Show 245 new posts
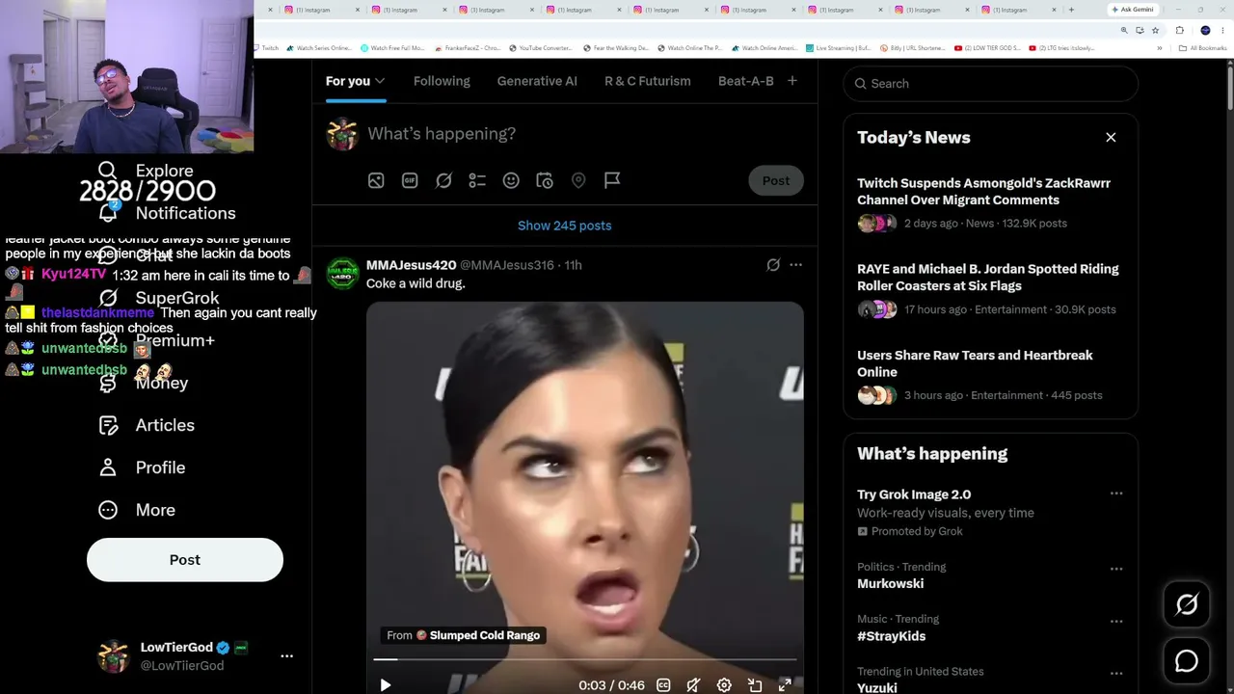The image size is (1234, 694). click(x=565, y=226)
